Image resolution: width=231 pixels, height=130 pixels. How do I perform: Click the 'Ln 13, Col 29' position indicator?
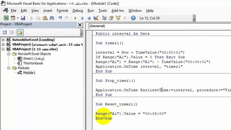click(x=149, y=18)
